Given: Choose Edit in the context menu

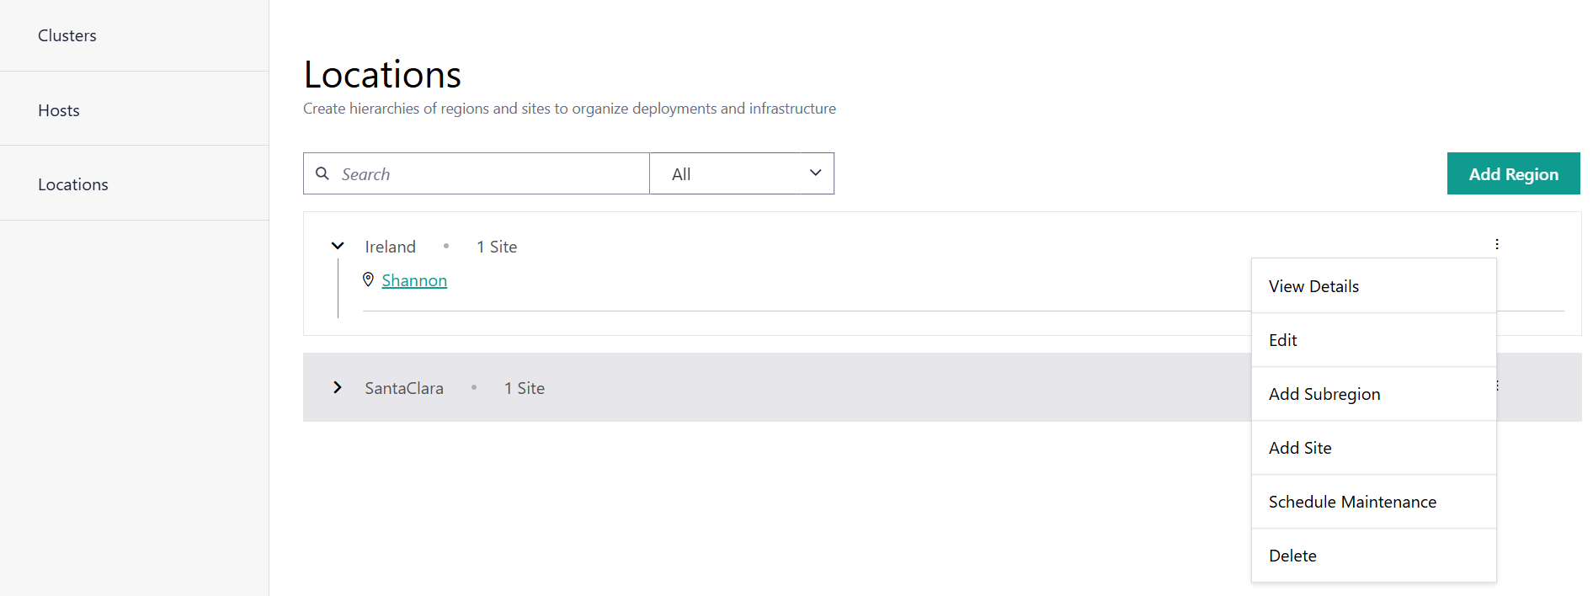Looking at the screenshot, I should tap(1283, 340).
